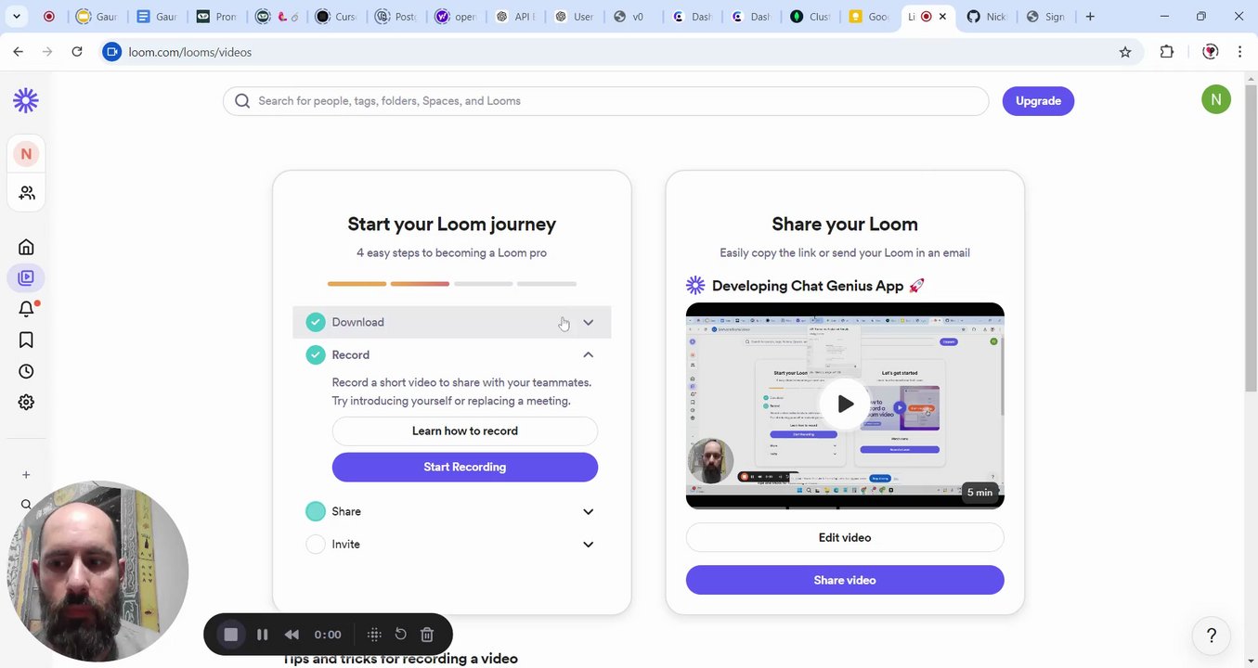Click the Start Recording button
This screenshot has width=1258, height=668.
point(465,467)
